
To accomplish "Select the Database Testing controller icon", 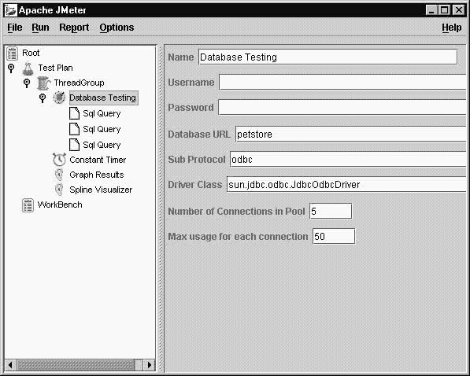I will click(59, 98).
